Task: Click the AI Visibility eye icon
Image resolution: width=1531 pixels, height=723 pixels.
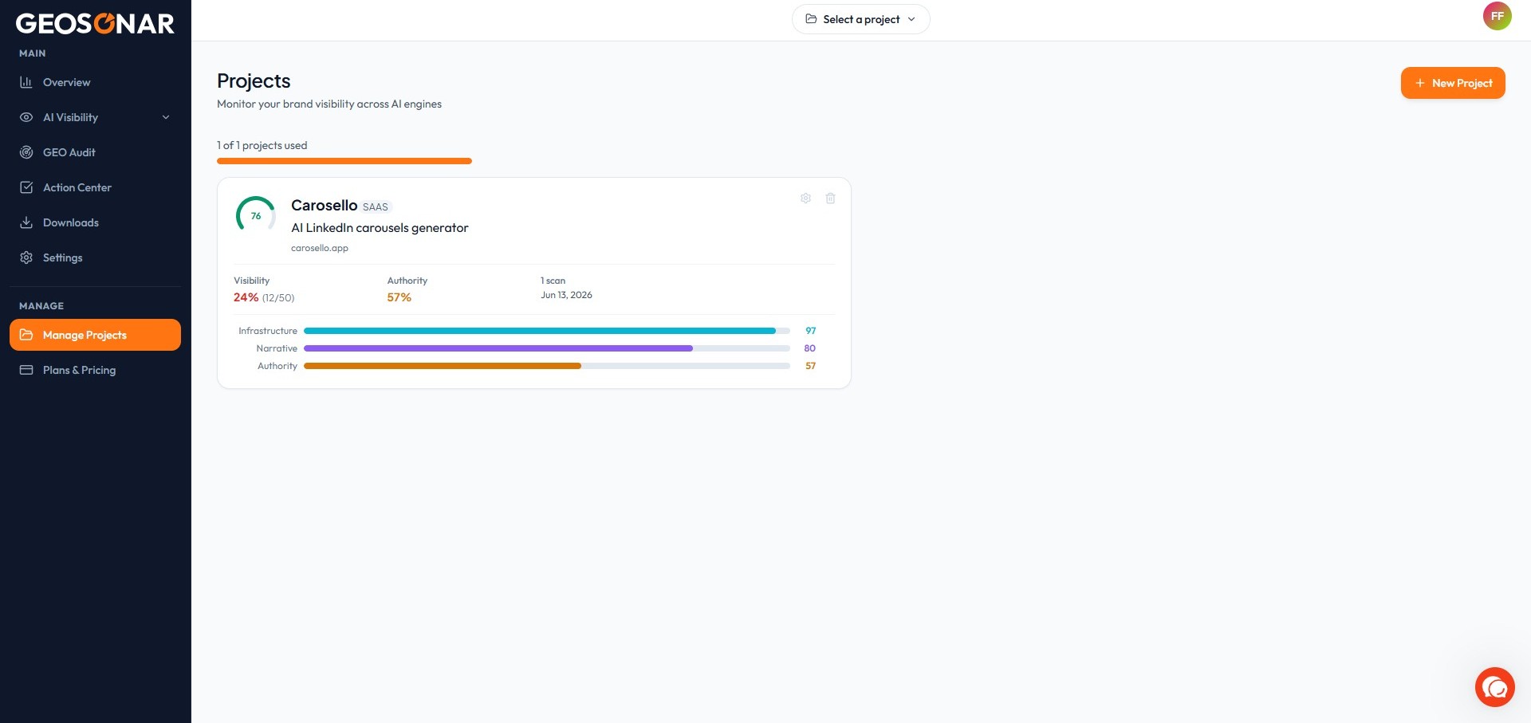Action: click(26, 117)
